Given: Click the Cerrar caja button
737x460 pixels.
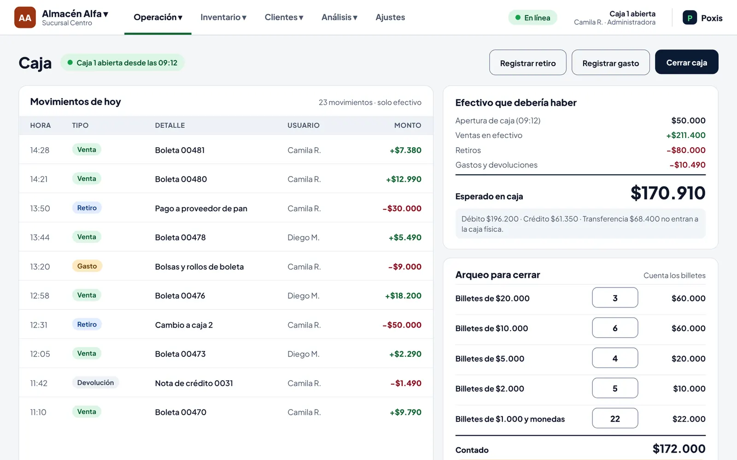Looking at the screenshot, I should coord(687,62).
